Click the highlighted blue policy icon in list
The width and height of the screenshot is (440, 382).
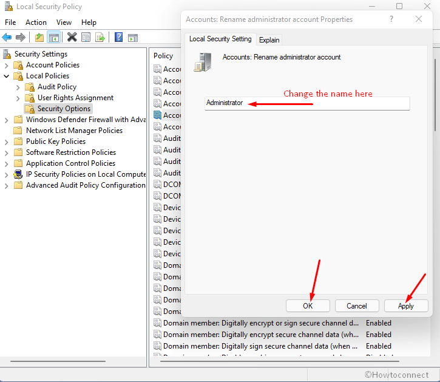(x=157, y=115)
